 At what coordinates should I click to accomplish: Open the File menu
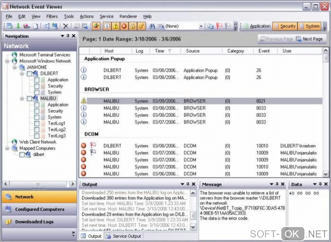click(x=9, y=17)
